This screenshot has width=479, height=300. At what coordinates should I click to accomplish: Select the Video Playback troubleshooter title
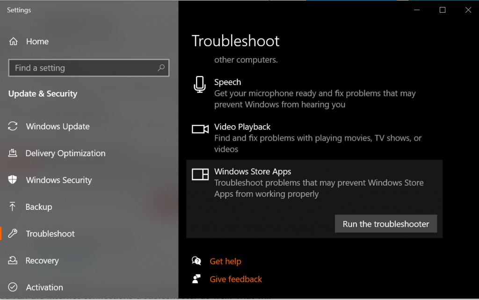point(242,127)
